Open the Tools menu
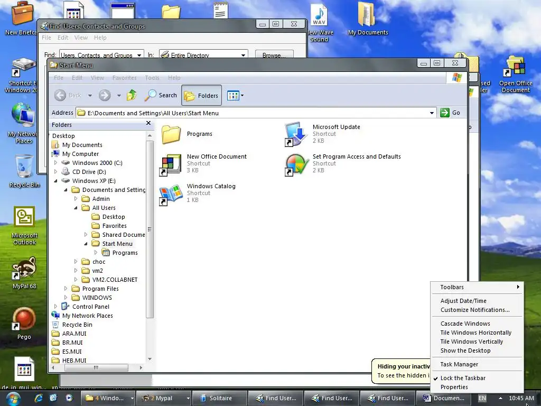The height and width of the screenshot is (406, 541). point(152,78)
